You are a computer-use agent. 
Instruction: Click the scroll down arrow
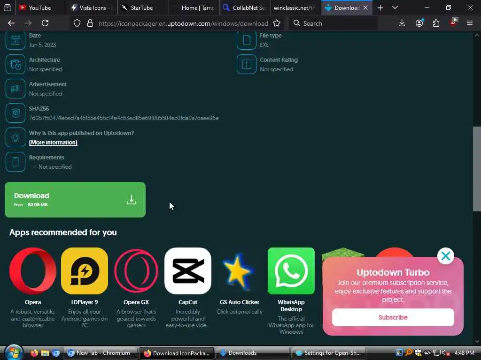(x=477, y=341)
